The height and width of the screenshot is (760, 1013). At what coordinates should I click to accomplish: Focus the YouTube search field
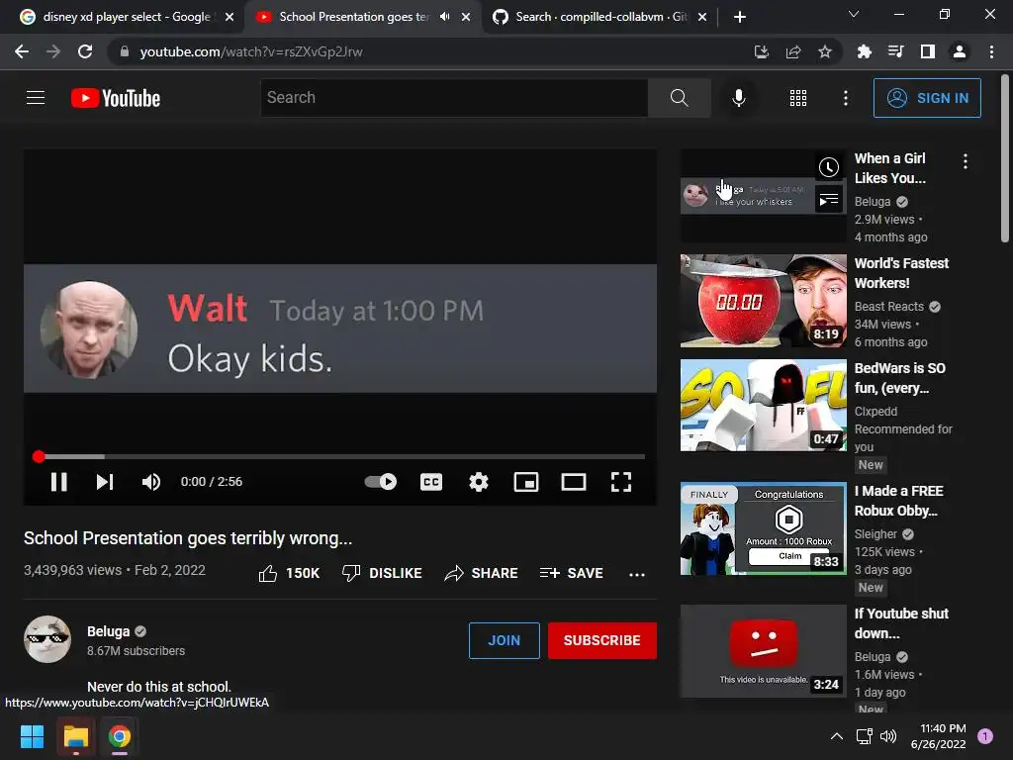pyautogui.click(x=454, y=98)
